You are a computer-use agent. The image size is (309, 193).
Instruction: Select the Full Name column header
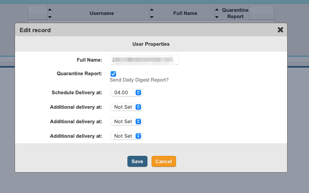pos(185,14)
